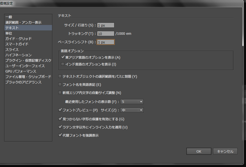Toggle ラテン文字以外にインライン入力を適用

click(60, 127)
